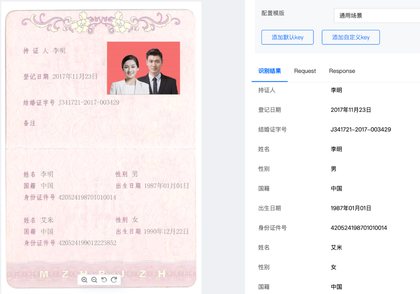
Task: Switch to the Response tab
Action: [x=342, y=71]
